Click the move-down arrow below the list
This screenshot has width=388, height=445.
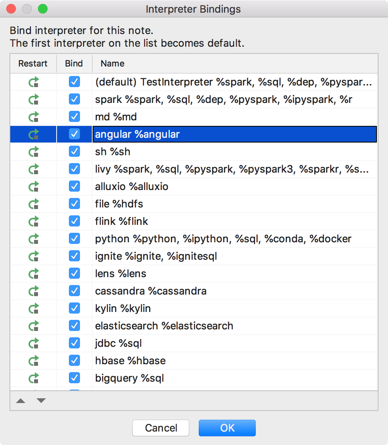[41, 401]
